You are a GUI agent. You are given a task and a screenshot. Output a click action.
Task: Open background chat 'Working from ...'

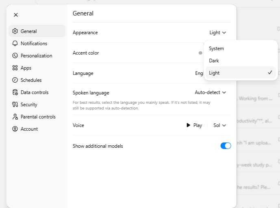(255, 99)
